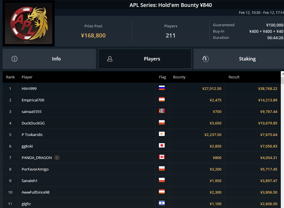Click the tournament date range Feb 12
The image size is (284, 208).
[261, 12]
